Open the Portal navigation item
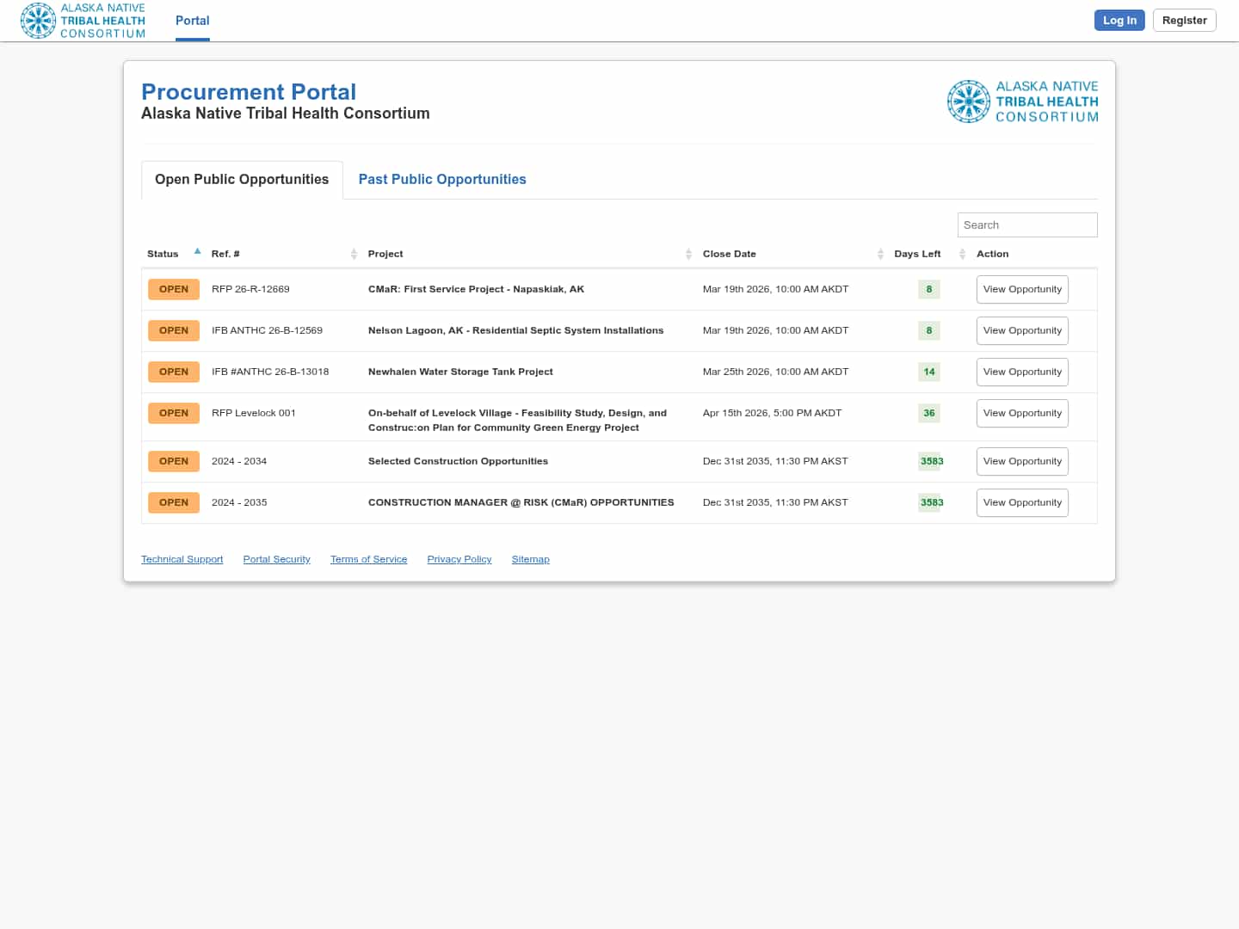The image size is (1239, 929). (192, 21)
